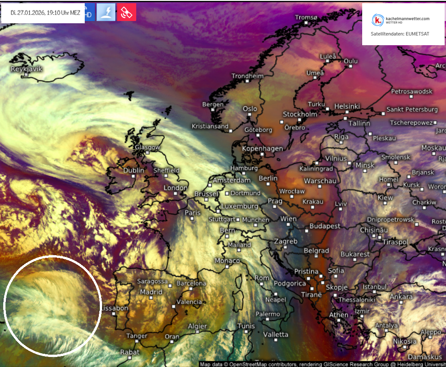Select the red satellite imagery icon

tap(127, 12)
